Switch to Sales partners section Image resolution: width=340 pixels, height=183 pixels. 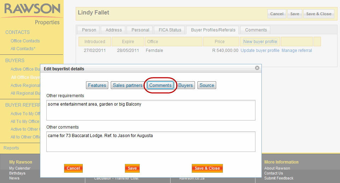point(127,85)
